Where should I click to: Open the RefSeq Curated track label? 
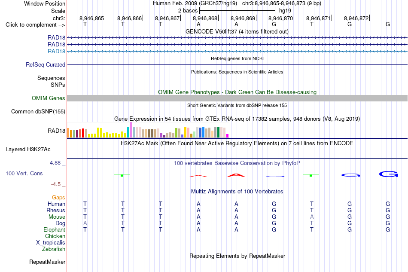(x=46, y=64)
